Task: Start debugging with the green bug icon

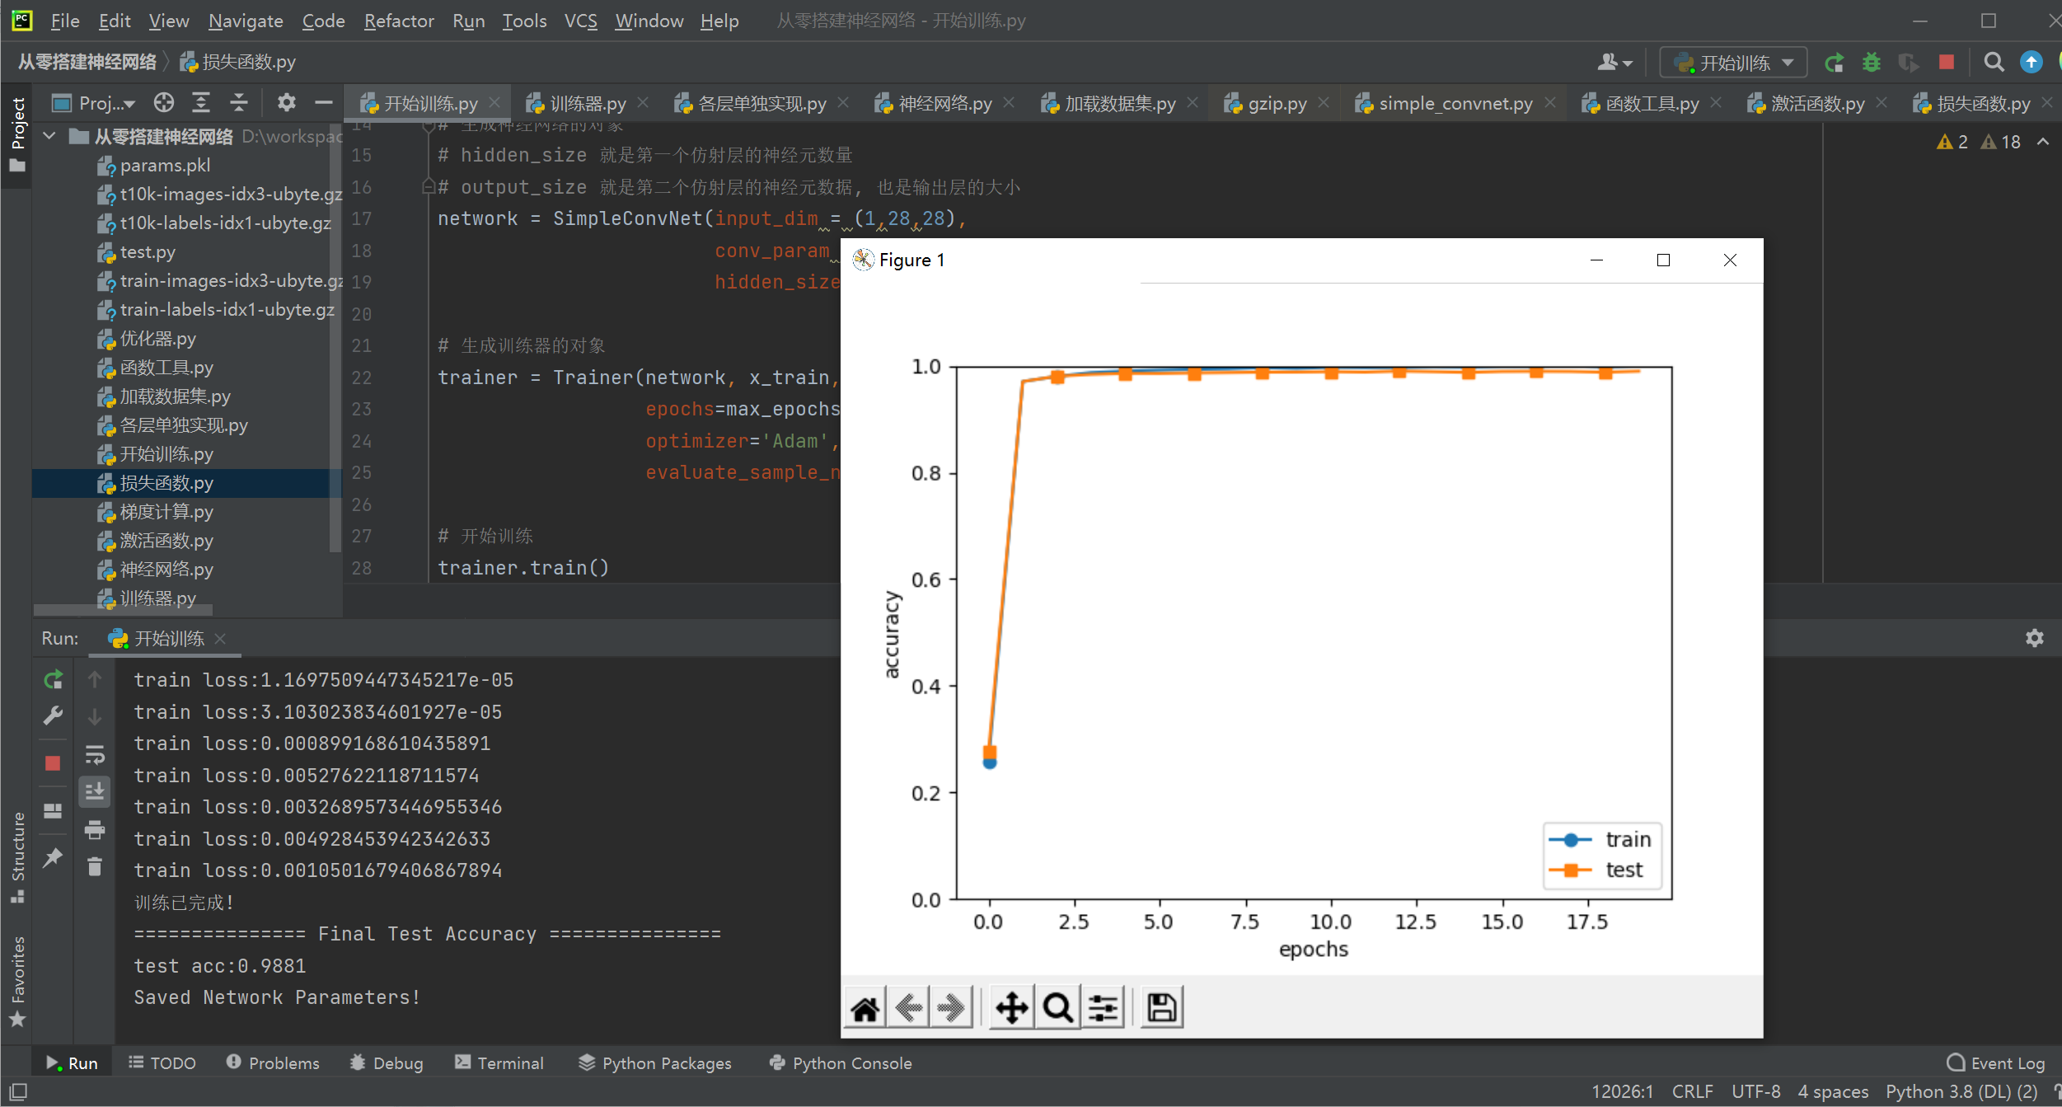Action: coord(1872,63)
